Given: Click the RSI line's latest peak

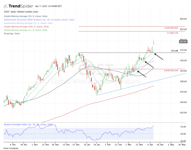Looking at the screenshot, I should coord(153,126).
